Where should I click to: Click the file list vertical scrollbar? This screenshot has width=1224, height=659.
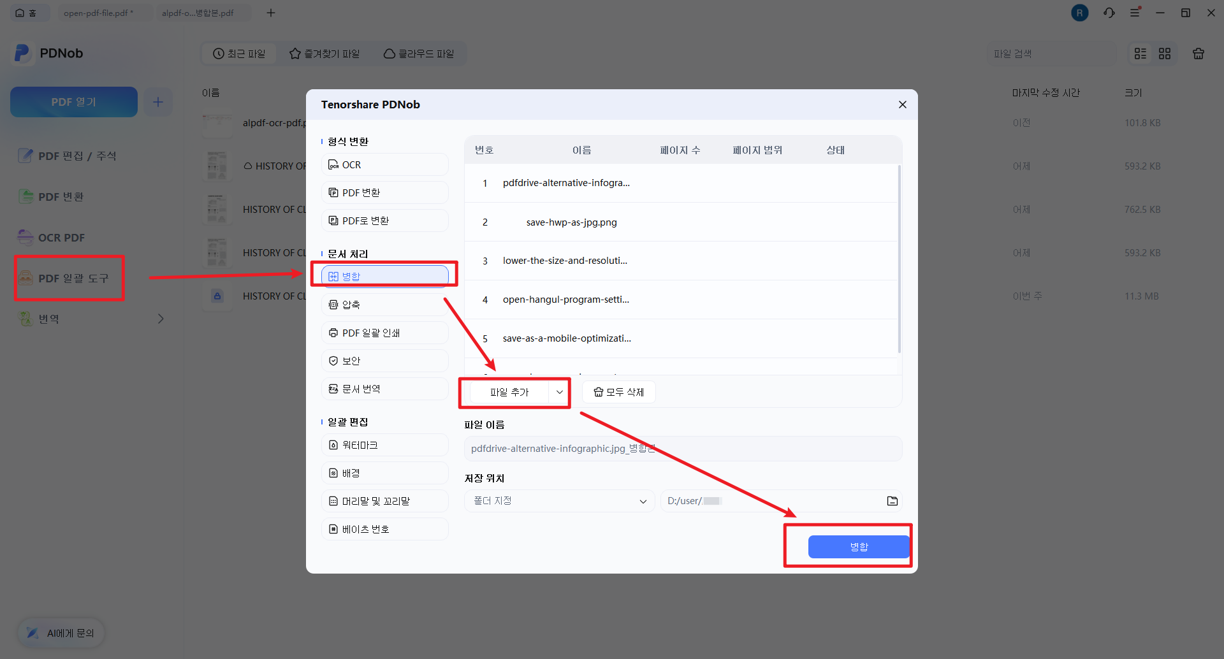pyautogui.click(x=899, y=258)
